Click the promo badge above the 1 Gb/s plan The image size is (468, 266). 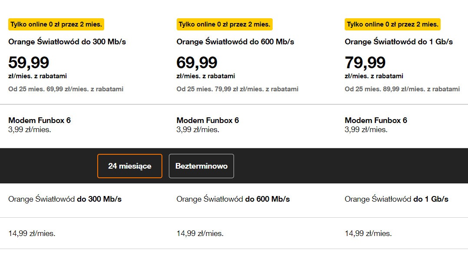point(391,24)
